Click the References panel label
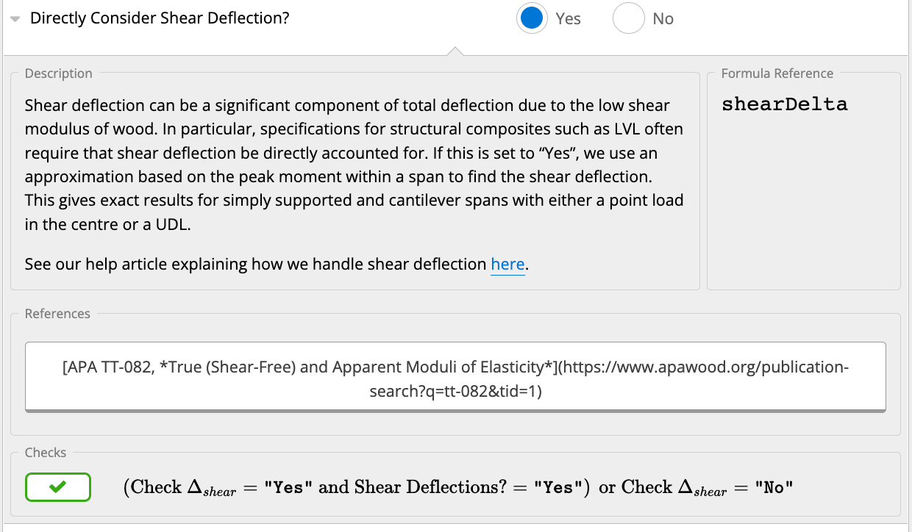The width and height of the screenshot is (912, 532). [57, 314]
